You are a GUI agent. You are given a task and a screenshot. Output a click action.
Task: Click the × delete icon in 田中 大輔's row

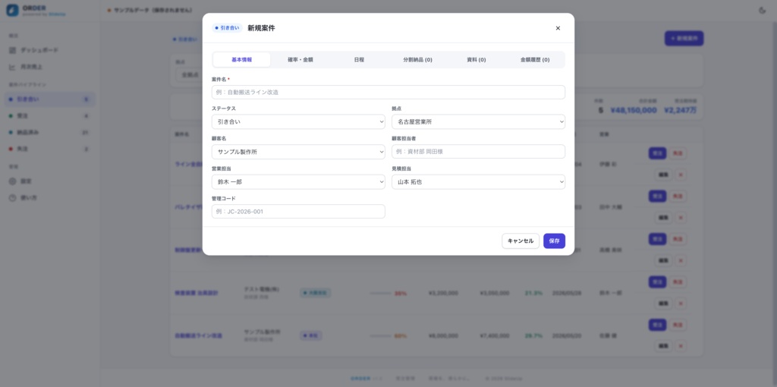681,218
